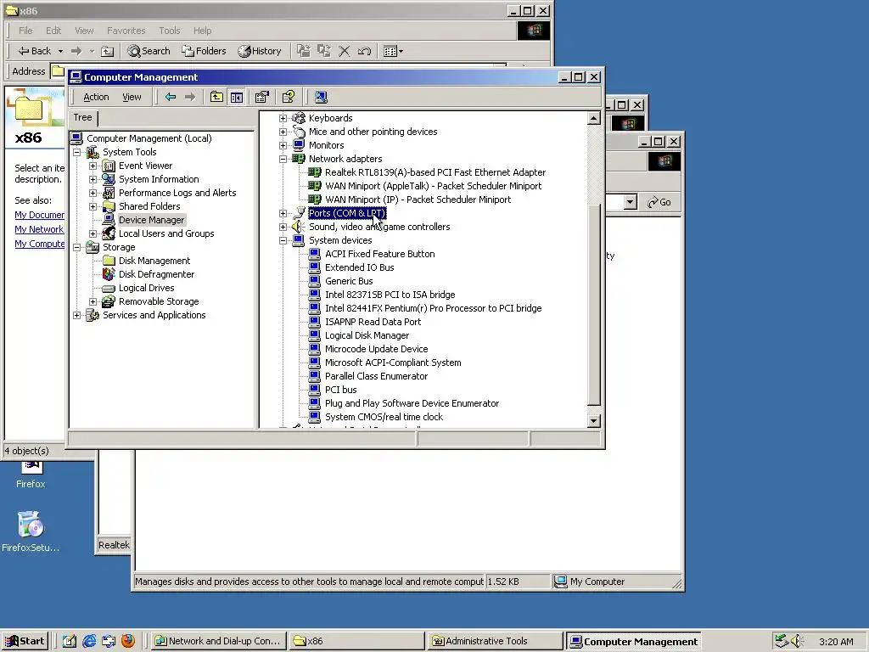This screenshot has height=652, width=869.
Task: Select Performance Logs and Alerts icon
Action: (109, 193)
